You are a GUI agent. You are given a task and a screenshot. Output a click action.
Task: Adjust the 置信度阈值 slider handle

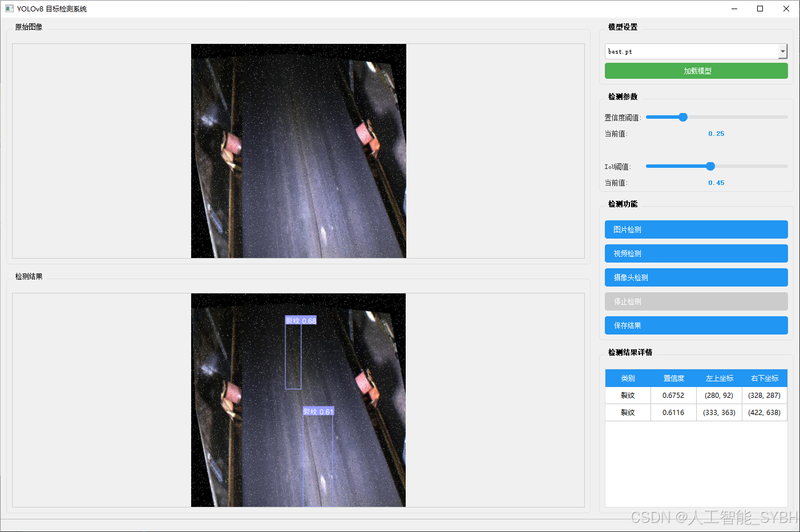coord(683,117)
